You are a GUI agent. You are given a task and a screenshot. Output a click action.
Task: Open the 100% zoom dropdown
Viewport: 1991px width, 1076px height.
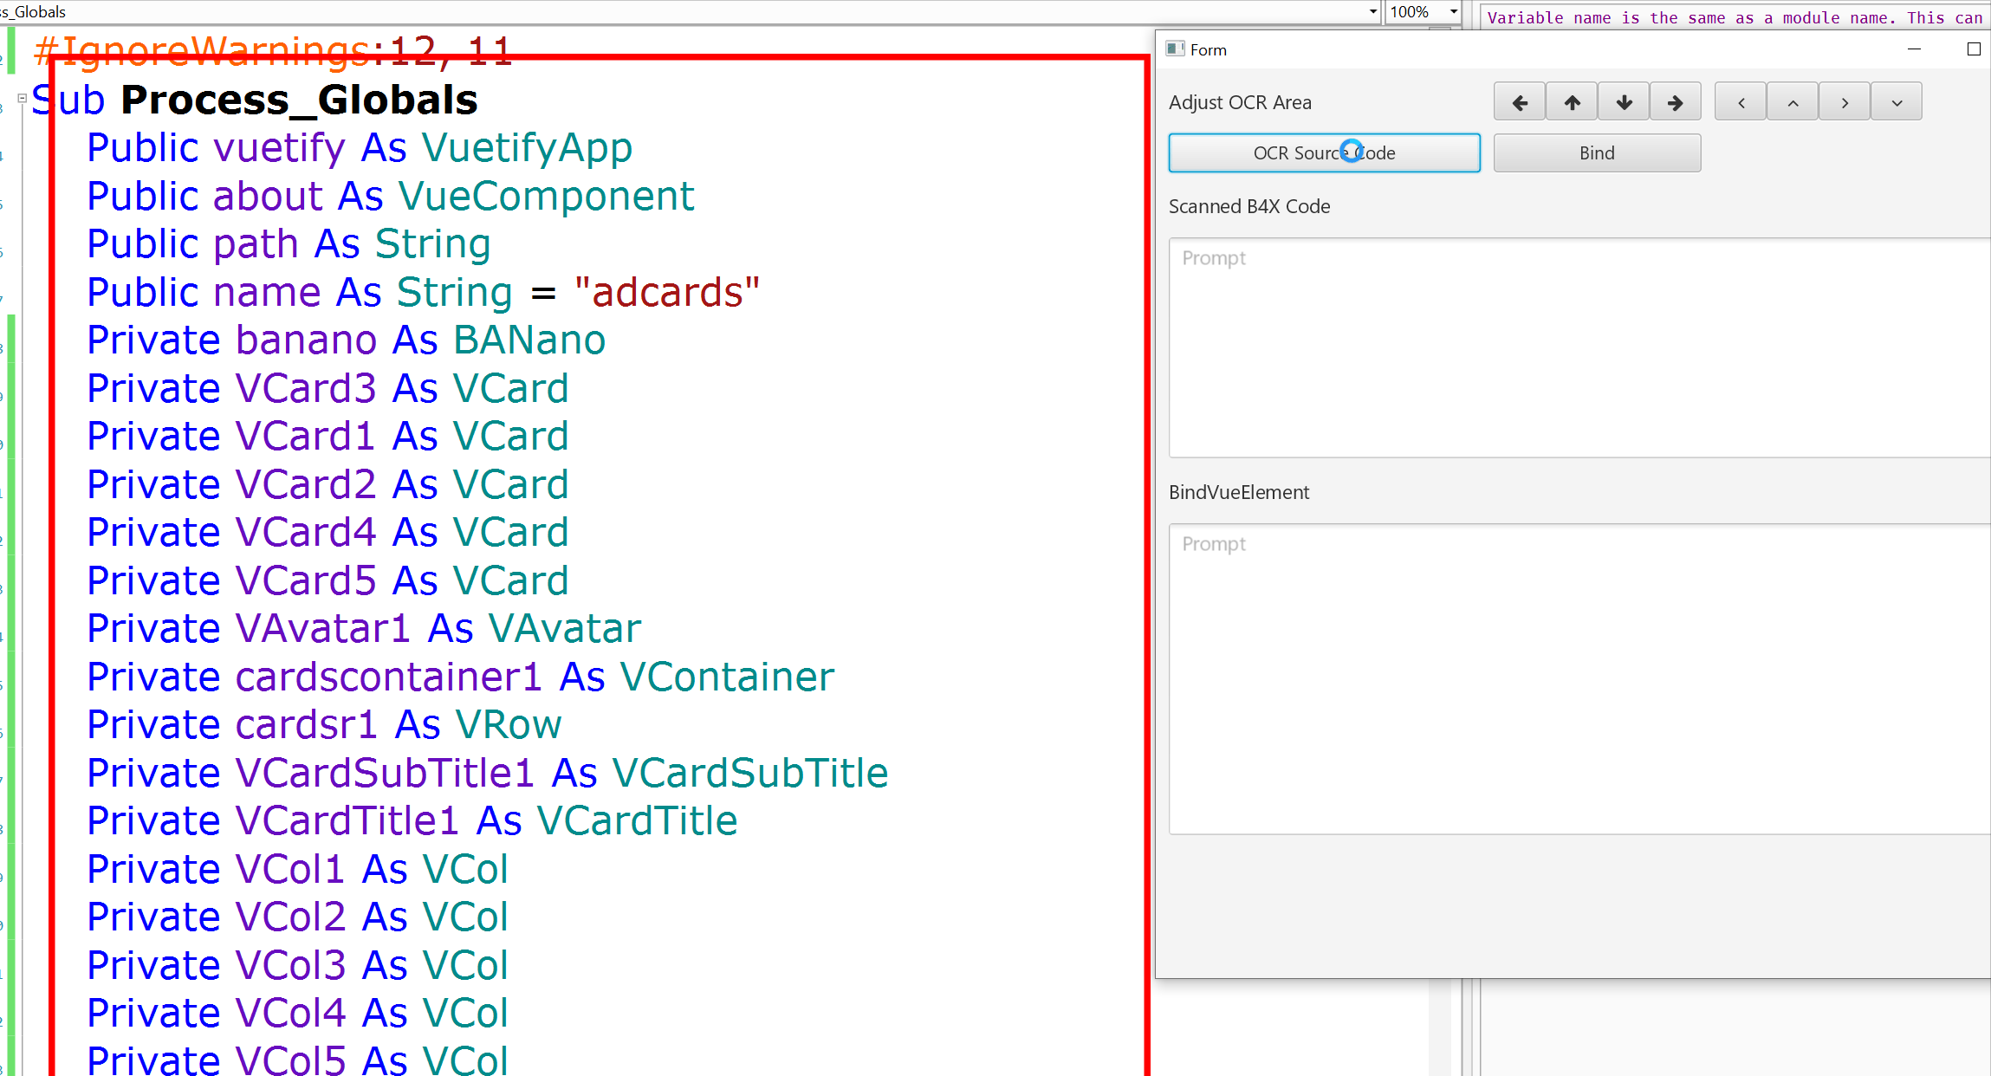point(1453,12)
